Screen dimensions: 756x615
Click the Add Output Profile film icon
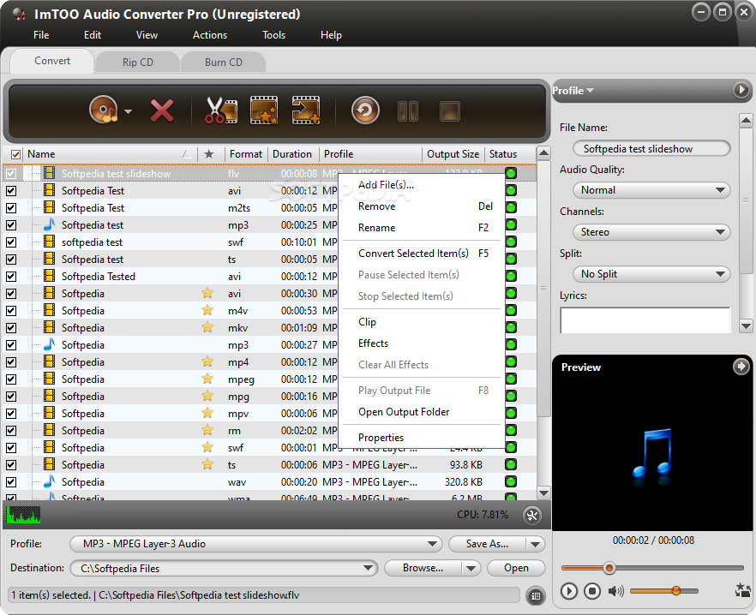click(x=306, y=110)
